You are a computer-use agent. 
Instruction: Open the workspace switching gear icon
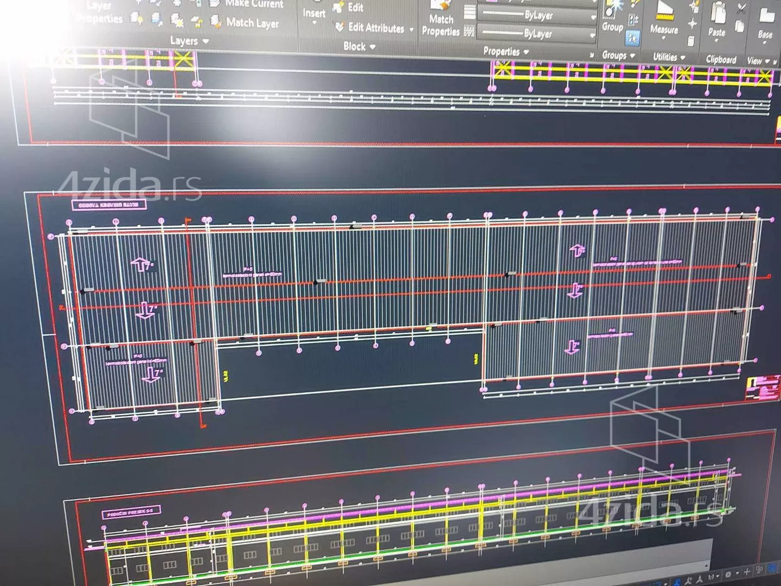[x=728, y=574]
